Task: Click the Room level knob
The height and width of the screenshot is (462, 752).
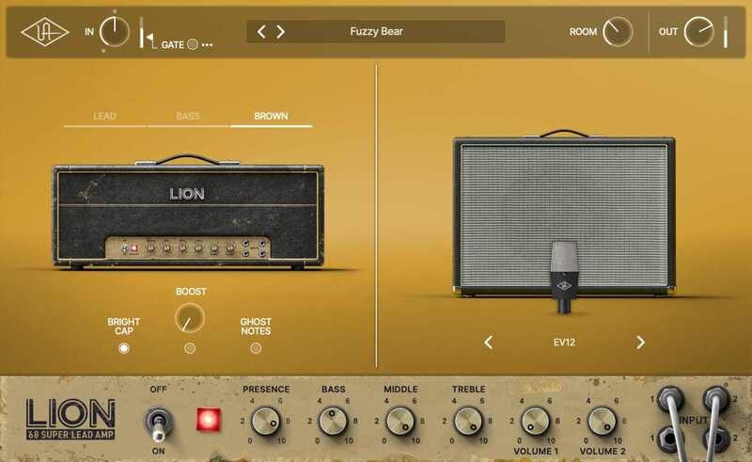Action: click(x=617, y=32)
